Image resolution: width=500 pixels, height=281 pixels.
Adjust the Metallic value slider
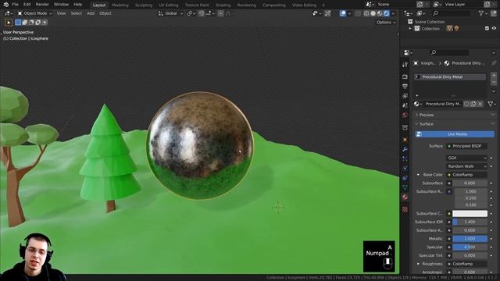(470, 239)
